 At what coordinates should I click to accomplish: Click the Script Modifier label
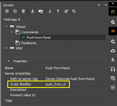[x=21, y=84]
